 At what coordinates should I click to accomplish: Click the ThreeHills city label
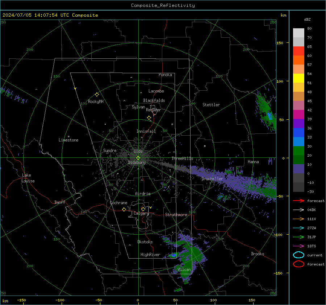pos(182,158)
